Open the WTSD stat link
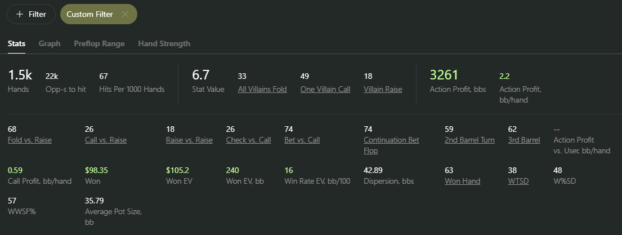 (x=518, y=181)
